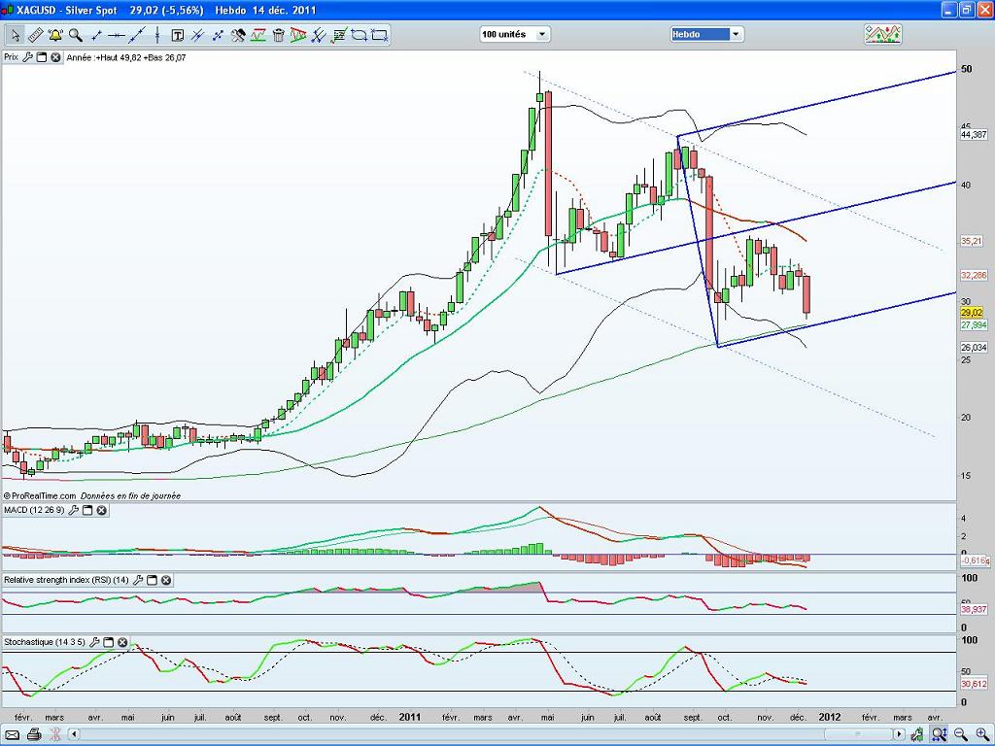Click the trash can delete icon
The image size is (995, 746).
point(278,35)
